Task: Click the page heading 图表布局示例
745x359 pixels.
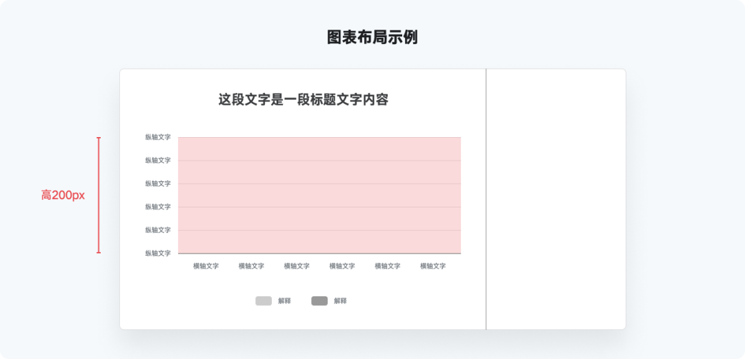Action: pyautogui.click(x=372, y=37)
